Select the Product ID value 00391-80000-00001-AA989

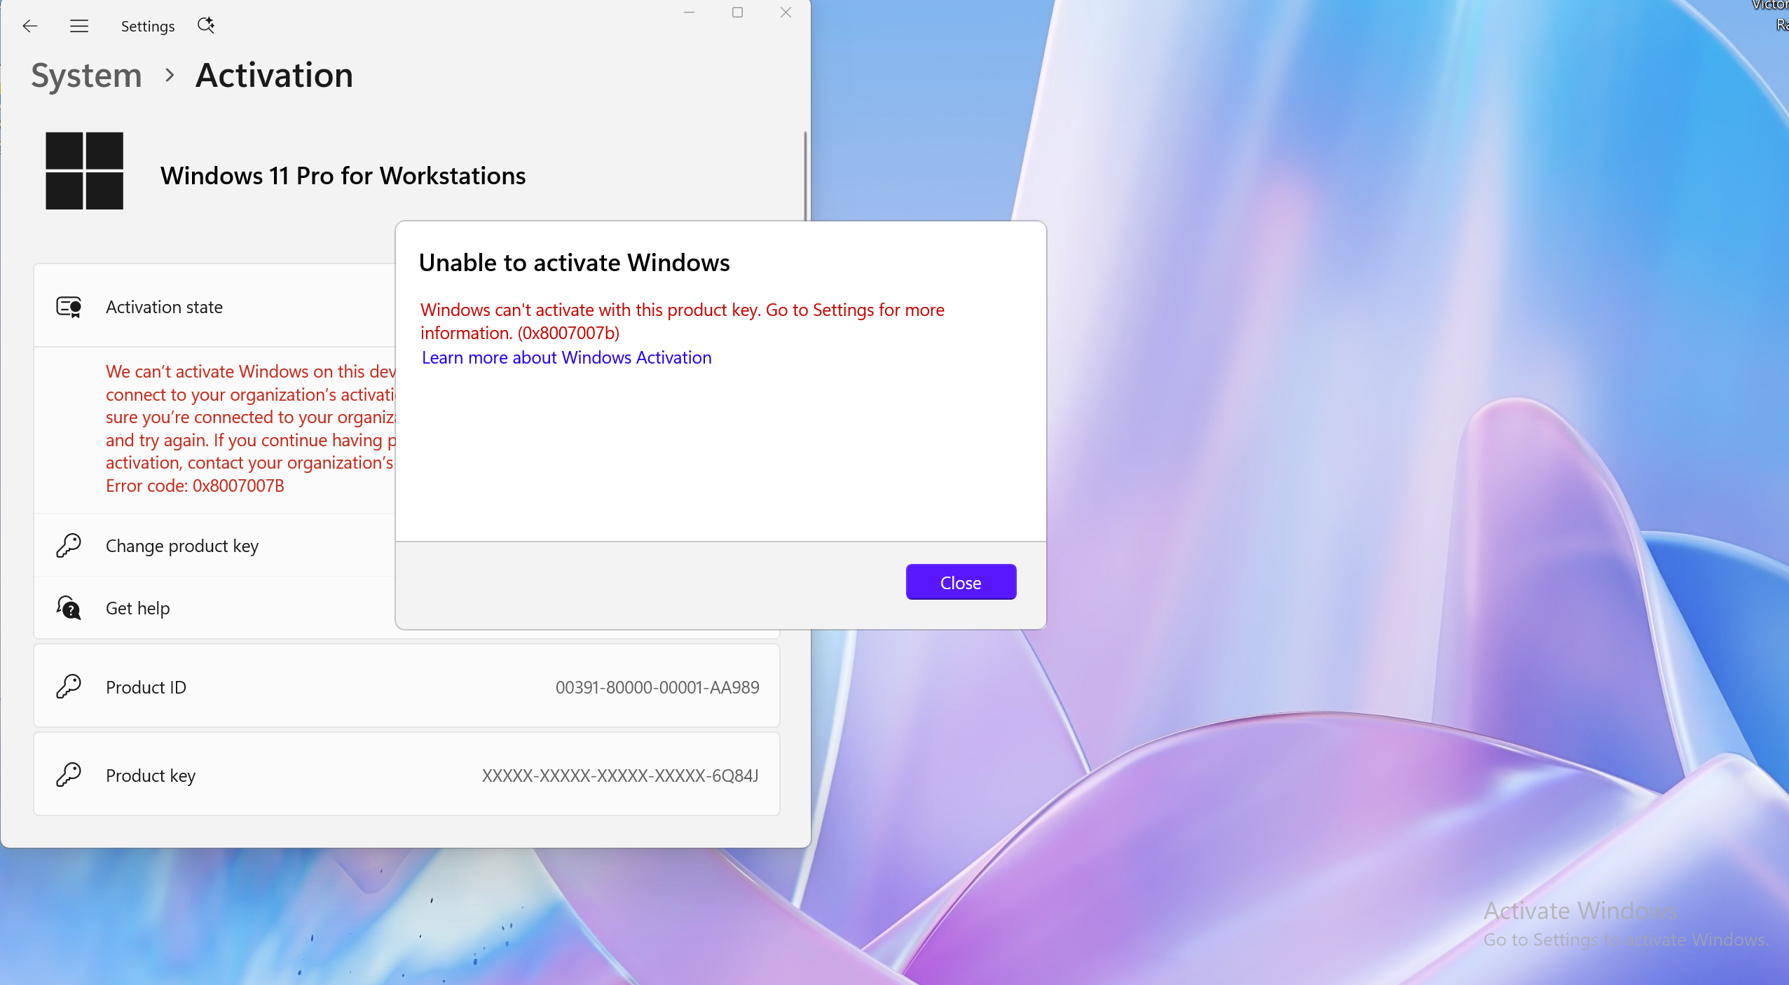point(657,687)
